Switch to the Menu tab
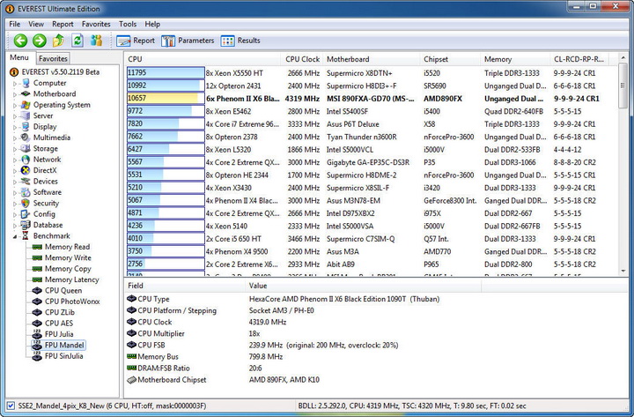The height and width of the screenshot is (417, 634). (19, 57)
